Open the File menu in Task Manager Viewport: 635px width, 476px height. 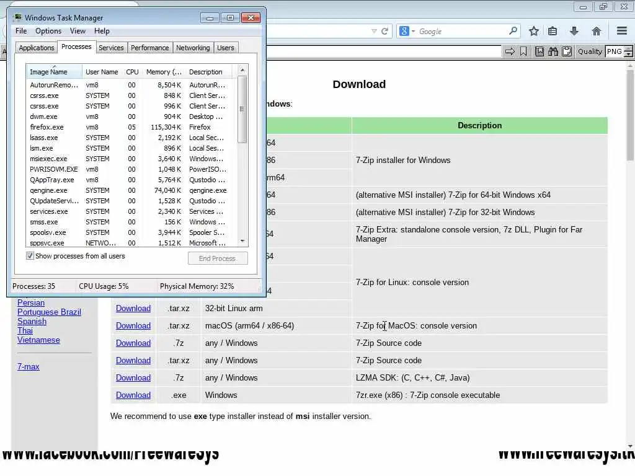[x=21, y=31]
